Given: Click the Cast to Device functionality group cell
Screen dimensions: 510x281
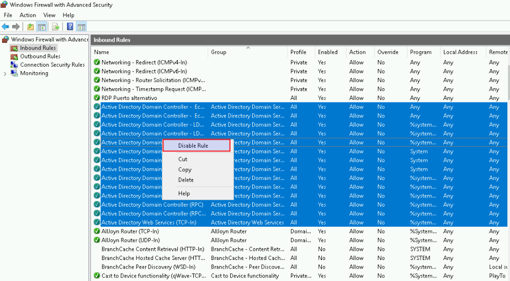Looking at the screenshot, I should tap(245, 275).
